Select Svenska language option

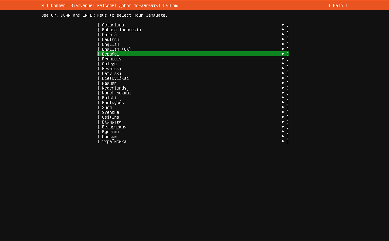pos(193,112)
